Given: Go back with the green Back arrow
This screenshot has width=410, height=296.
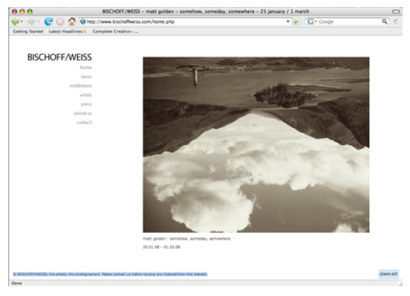Looking at the screenshot, I should 15,21.
